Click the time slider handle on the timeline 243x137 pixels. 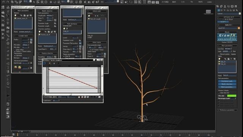pyautogui.click(x=20, y=132)
